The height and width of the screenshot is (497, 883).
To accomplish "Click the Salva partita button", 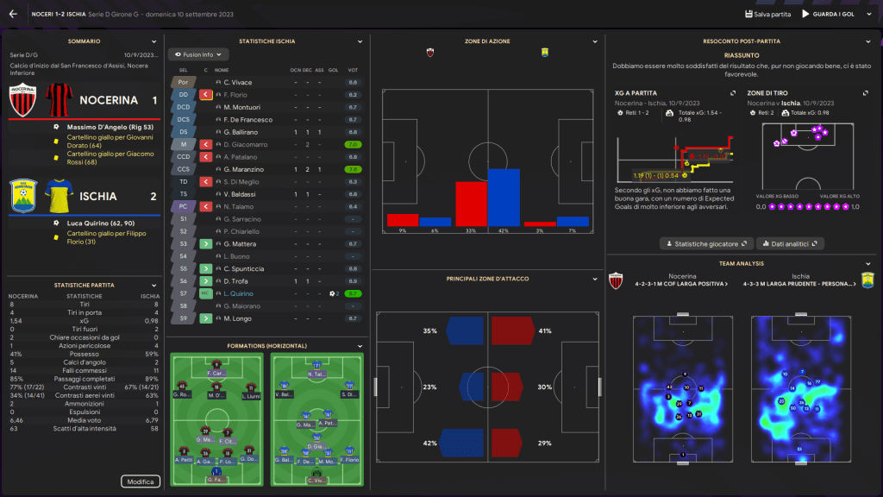I will coord(767,15).
